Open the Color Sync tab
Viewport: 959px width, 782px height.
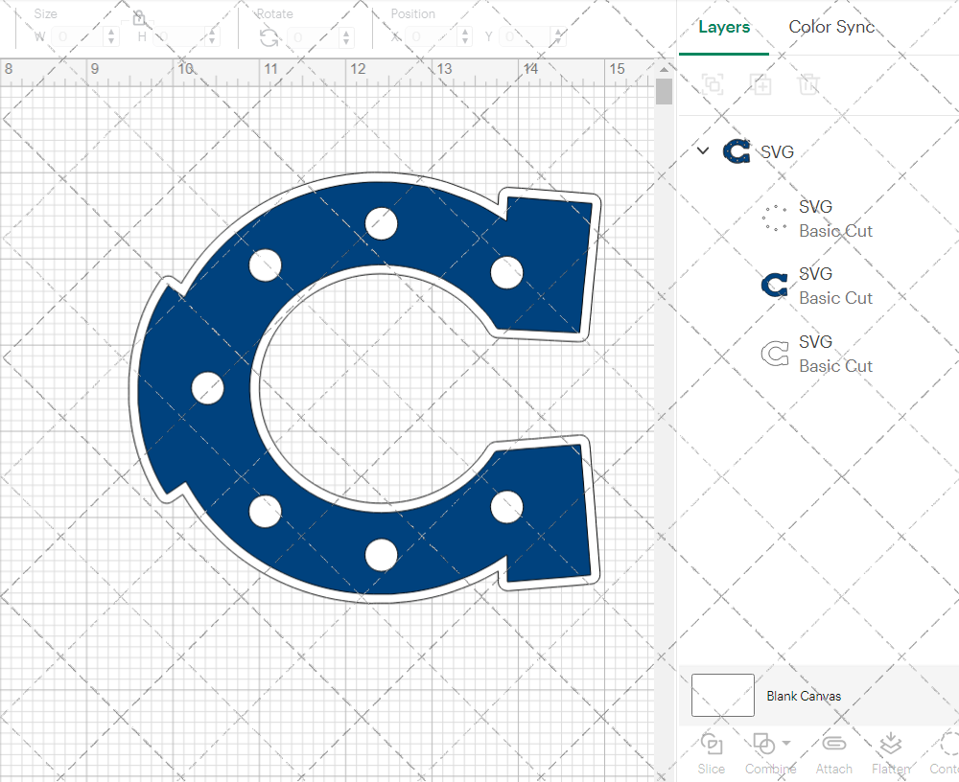831,27
